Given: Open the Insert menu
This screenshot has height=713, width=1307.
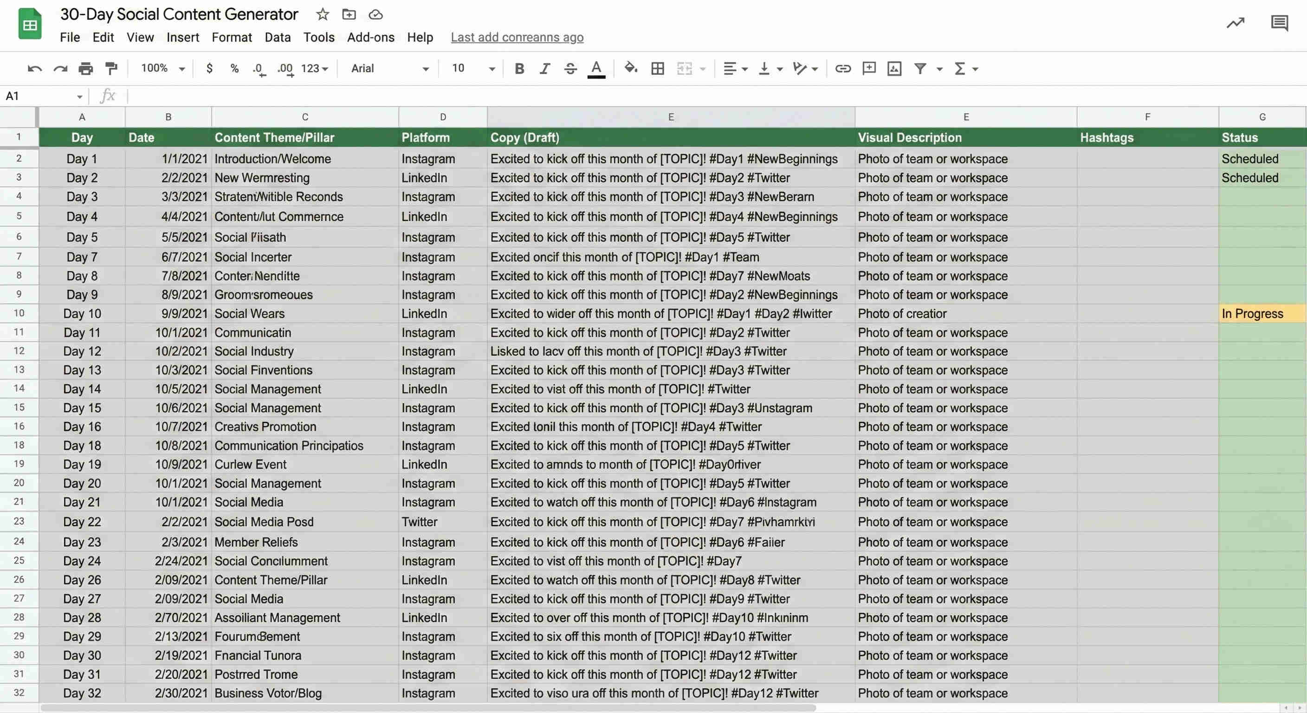Looking at the screenshot, I should (183, 37).
